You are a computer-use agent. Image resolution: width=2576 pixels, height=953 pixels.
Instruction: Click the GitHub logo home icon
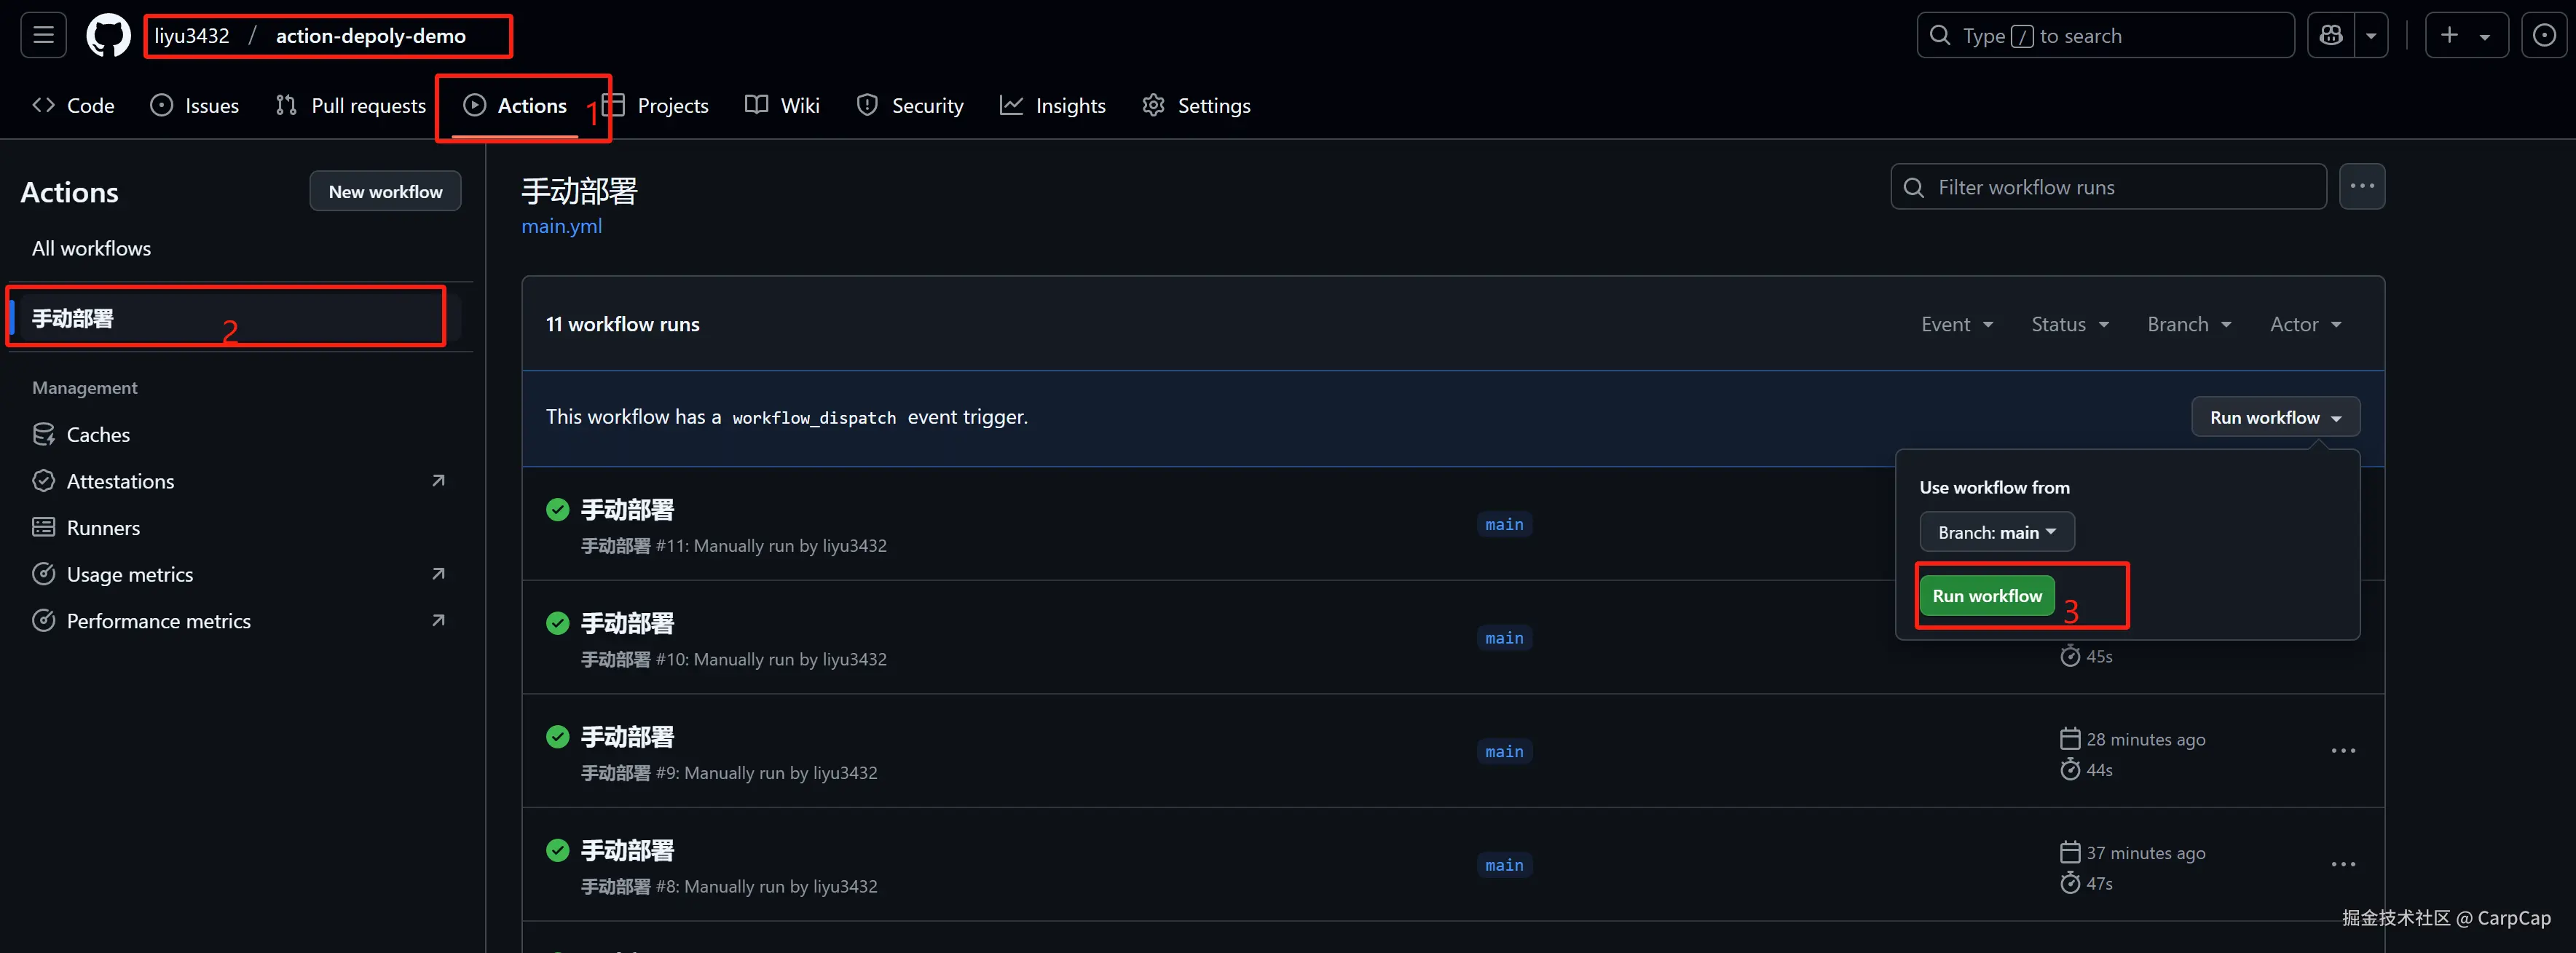(108, 36)
